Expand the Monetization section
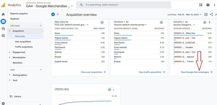 coord(9,57)
